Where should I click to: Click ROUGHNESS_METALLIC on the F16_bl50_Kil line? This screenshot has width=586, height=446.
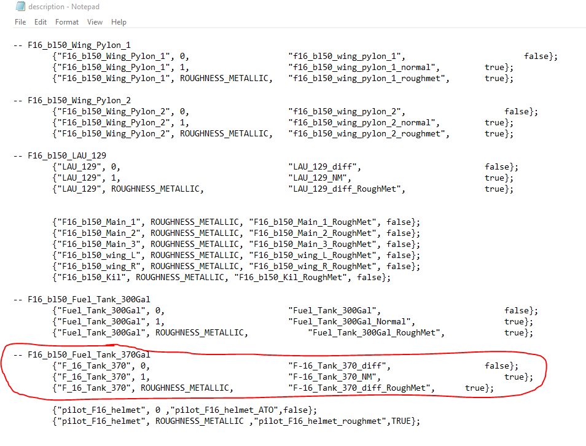tap(180, 278)
